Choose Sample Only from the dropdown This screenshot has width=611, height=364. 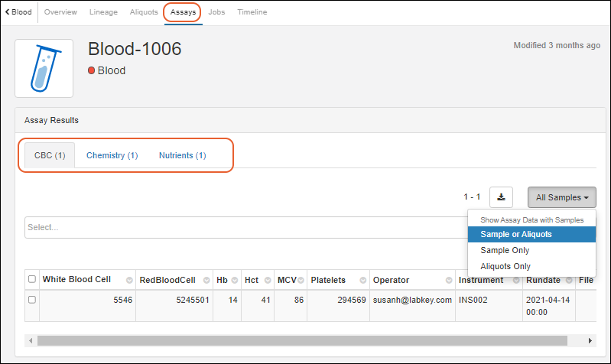(505, 250)
